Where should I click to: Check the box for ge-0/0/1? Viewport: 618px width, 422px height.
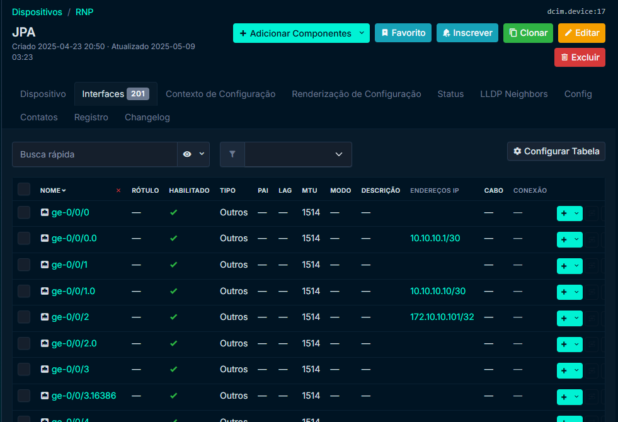[24, 265]
